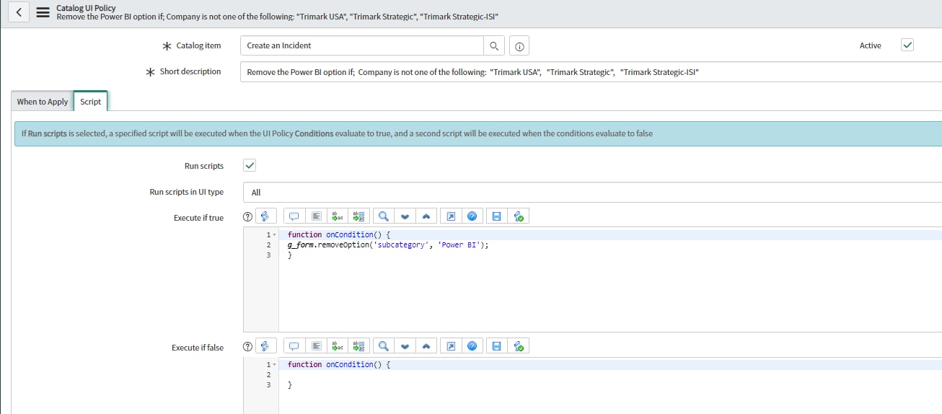Click comment icon in Execute if true toolbar
Image resolution: width=942 pixels, height=414 pixels.
(294, 216)
